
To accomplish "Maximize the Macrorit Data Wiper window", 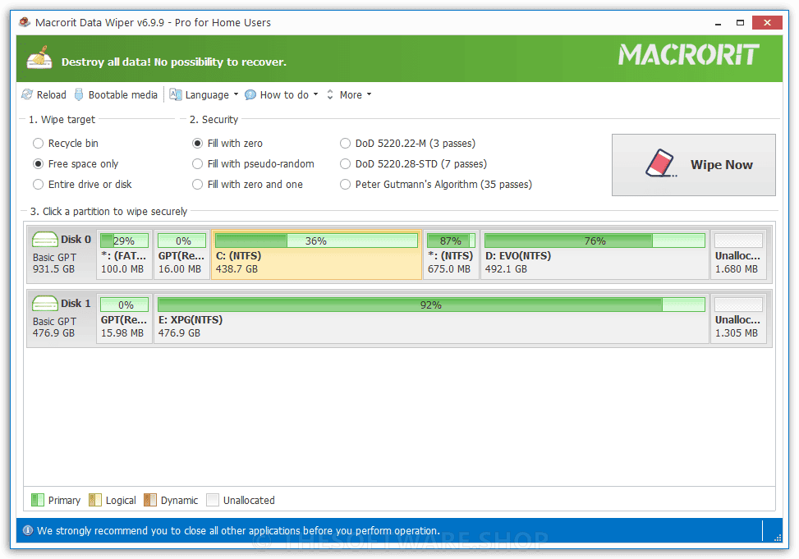I will [x=741, y=23].
